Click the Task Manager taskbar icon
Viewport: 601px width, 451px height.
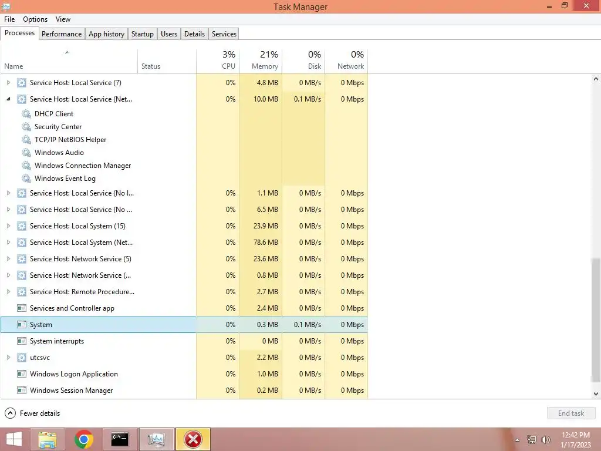[x=156, y=439]
